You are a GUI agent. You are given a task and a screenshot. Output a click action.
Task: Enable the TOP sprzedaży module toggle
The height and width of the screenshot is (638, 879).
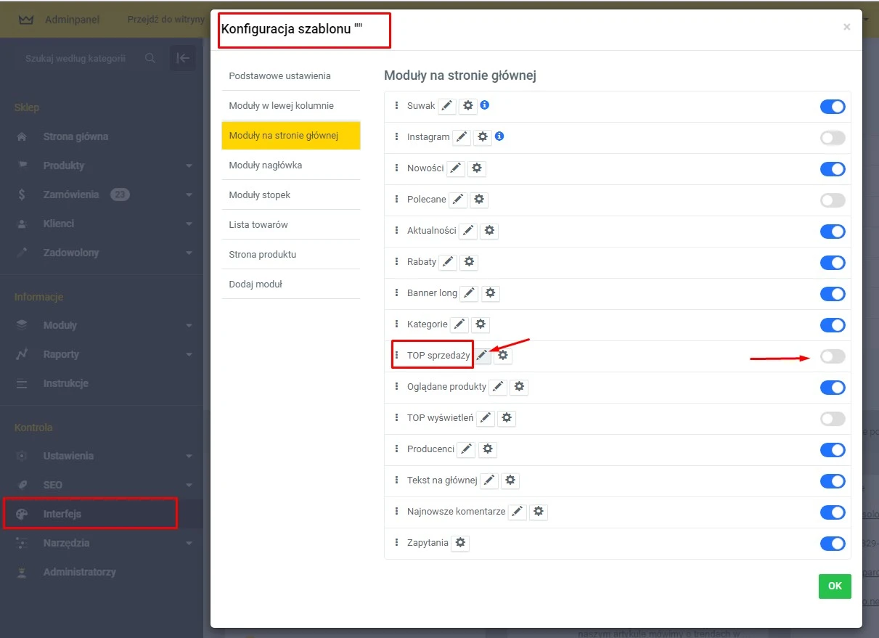[832, 356]
